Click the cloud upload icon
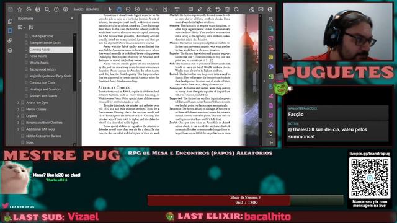This screenshot has width=397, height=223. 29,9
